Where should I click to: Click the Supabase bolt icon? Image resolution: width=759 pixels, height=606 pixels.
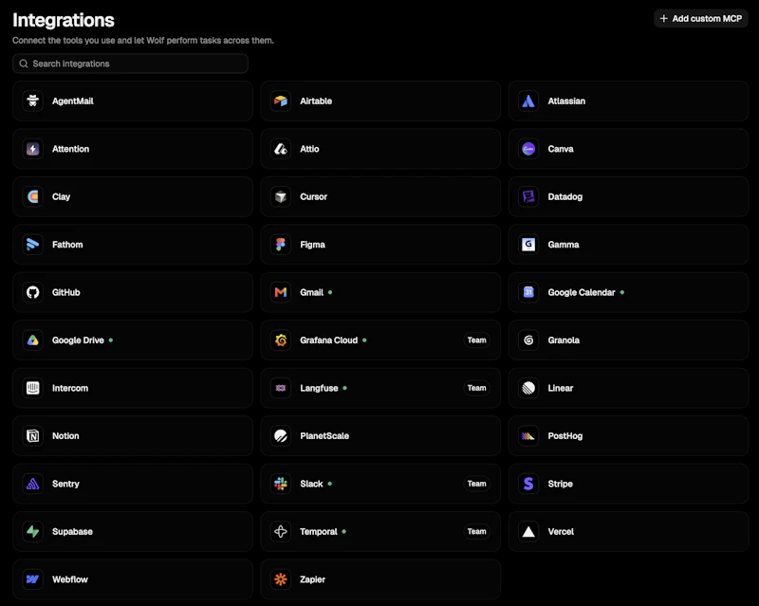33,531
